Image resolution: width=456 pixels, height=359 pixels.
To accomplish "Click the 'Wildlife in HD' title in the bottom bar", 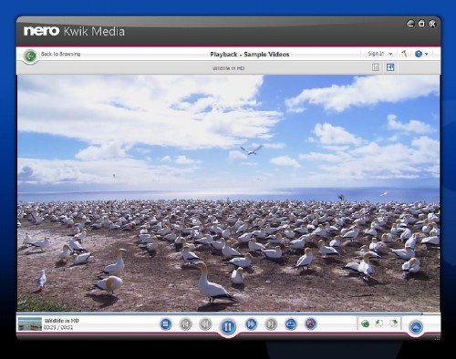I will (61, 321).
